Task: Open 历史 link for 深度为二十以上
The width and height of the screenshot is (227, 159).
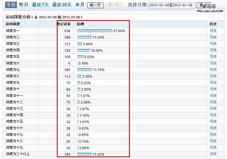Action: 213,154
